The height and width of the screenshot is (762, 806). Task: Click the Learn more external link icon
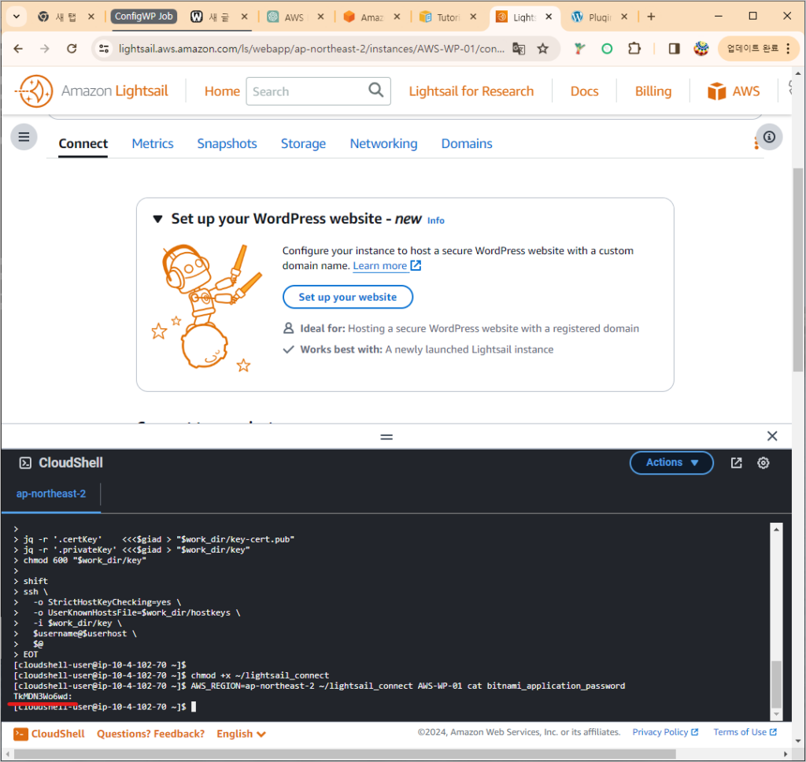[x=416, y=265]
